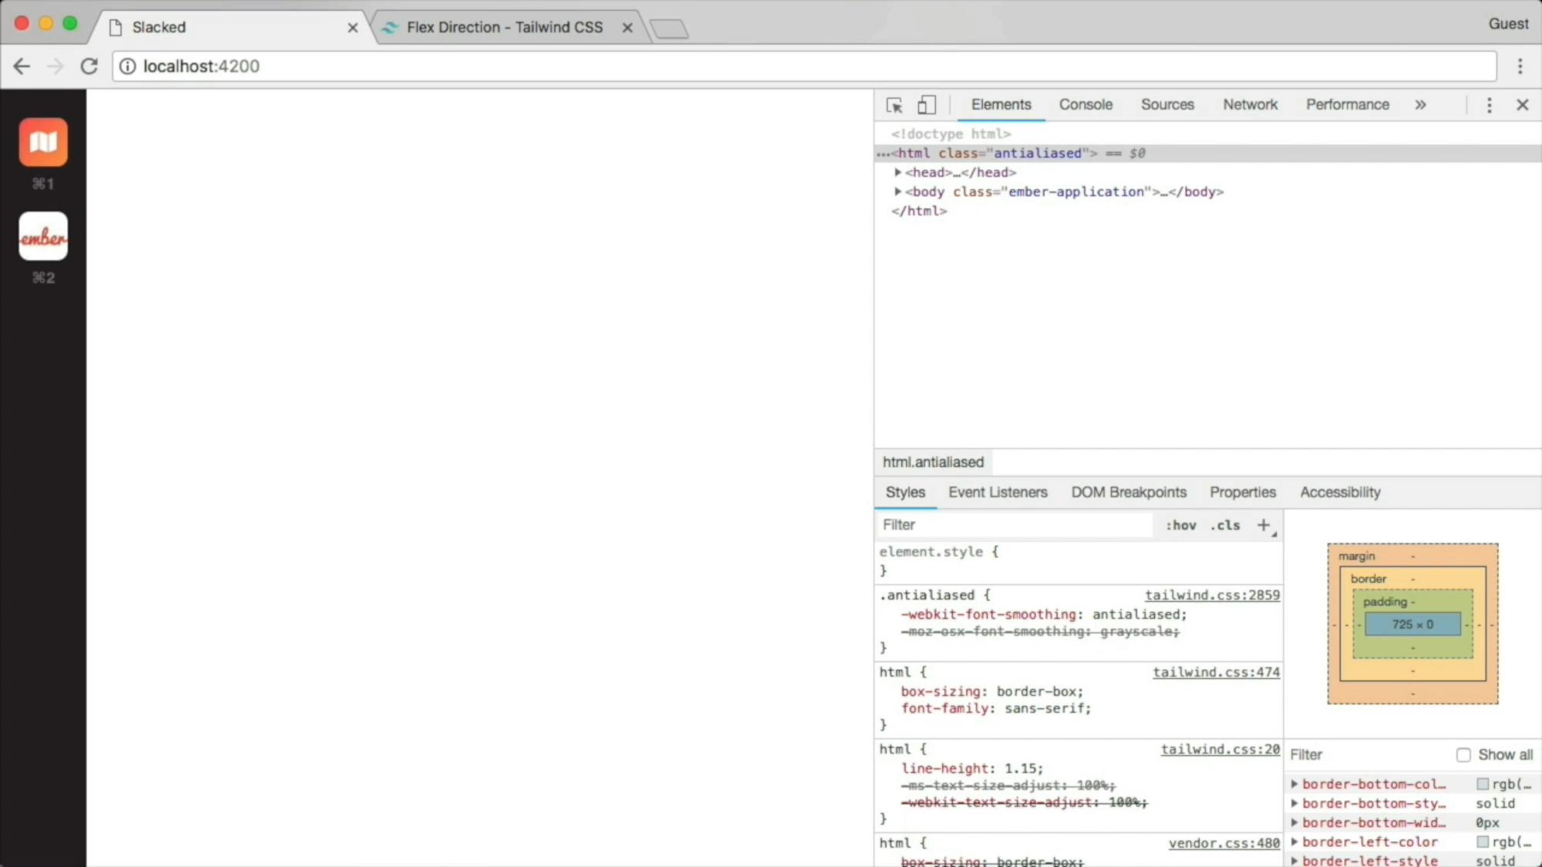Switch to the Console tab
1542x867 pixels.
pos(1085,105)
